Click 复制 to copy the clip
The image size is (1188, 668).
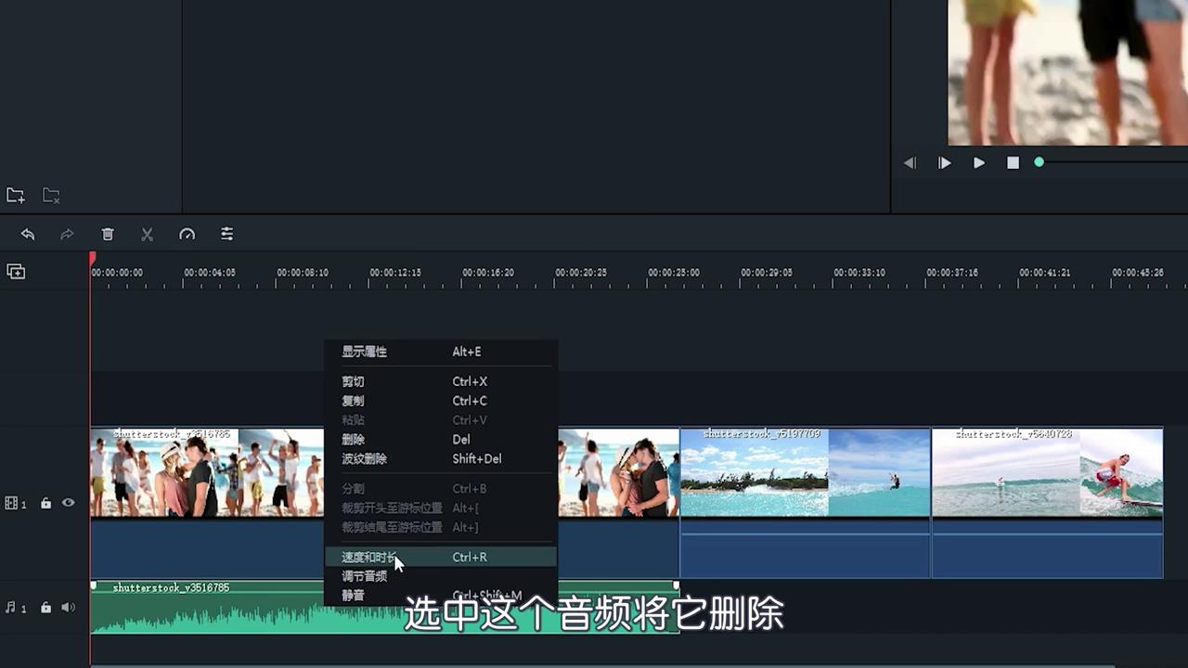pyautogui.click(x=354, y=400)
